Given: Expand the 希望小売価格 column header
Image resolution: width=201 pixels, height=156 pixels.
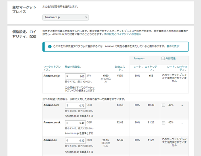Looking at the screenshot, I should click(73, 67).
